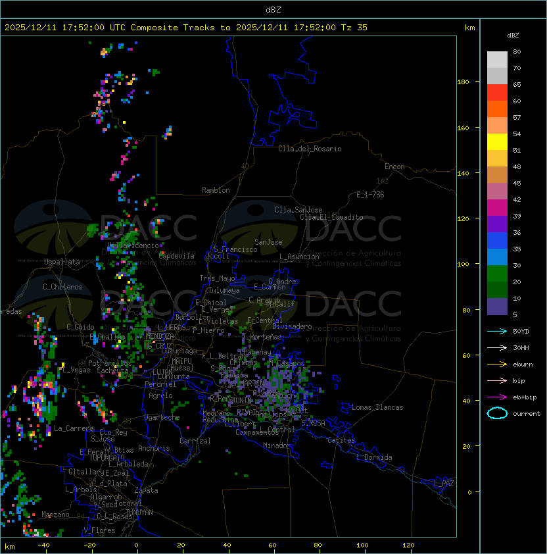Click the yellow eburn arrow in legend
This screenshot has width=547, height=554.
pos(497,364)
